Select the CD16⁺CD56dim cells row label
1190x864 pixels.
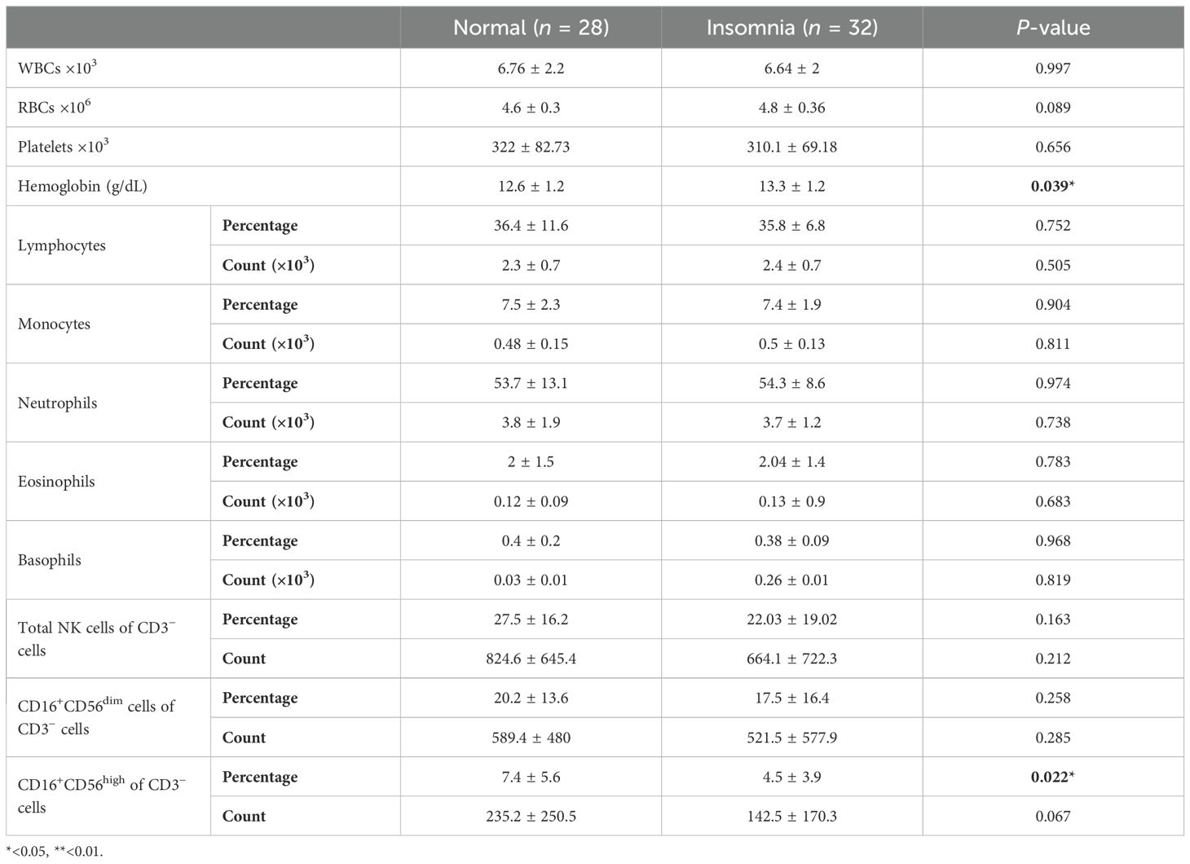[96, 717]
